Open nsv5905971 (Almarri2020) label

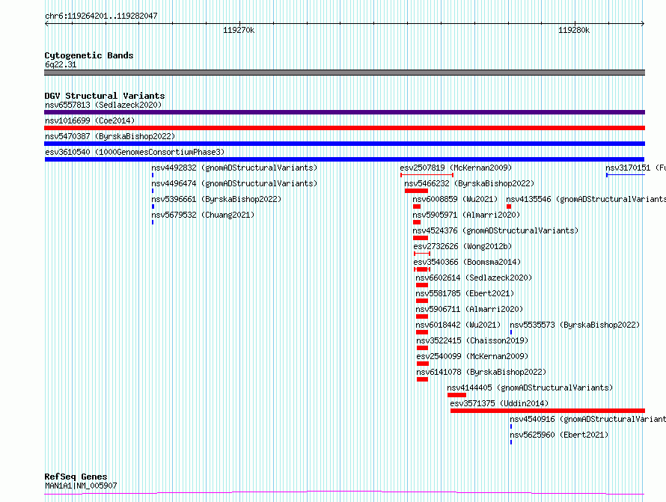click(x=466, y=215)
